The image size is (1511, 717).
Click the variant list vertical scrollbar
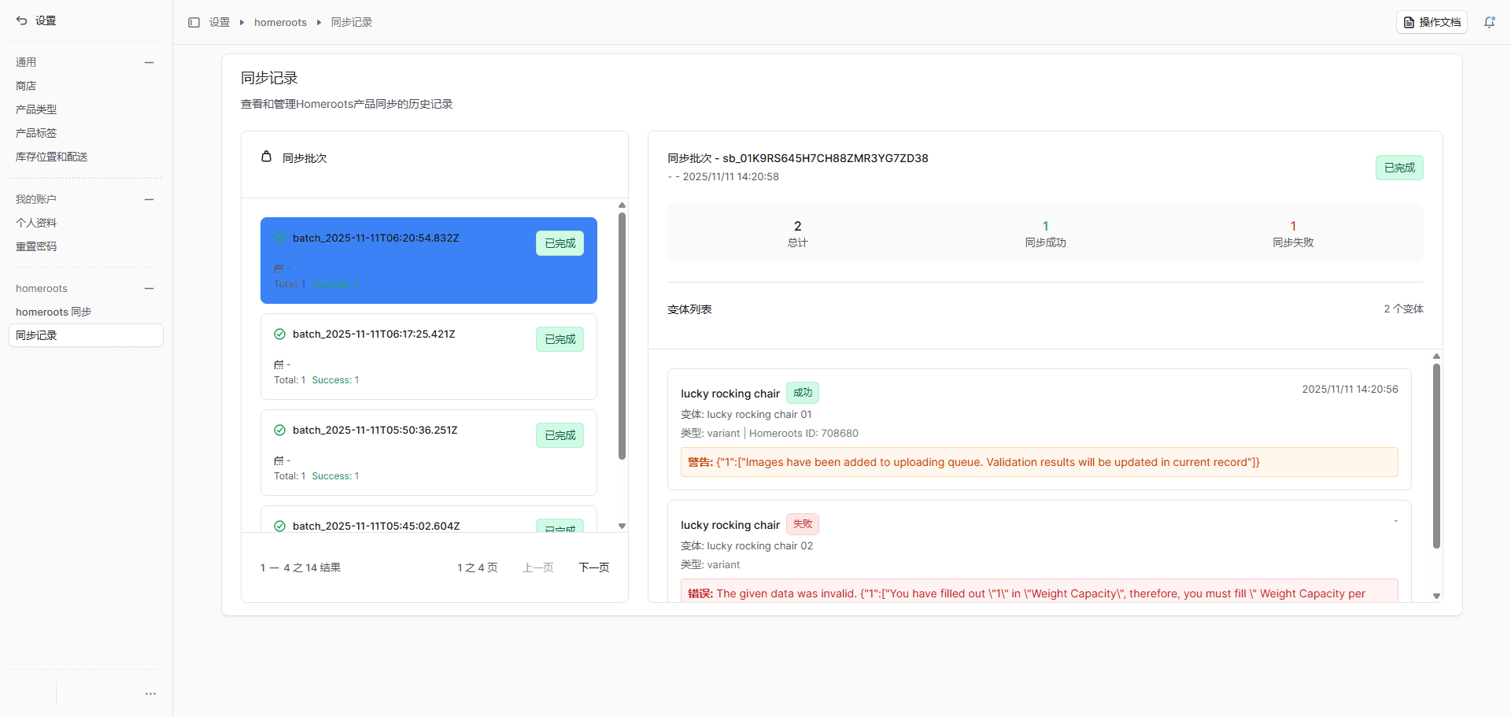click(1436, 456)
